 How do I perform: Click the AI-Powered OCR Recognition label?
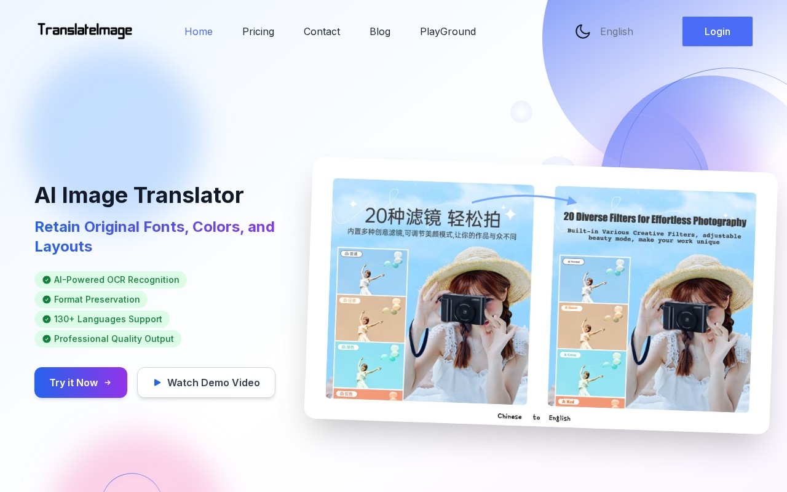point(117,280)
